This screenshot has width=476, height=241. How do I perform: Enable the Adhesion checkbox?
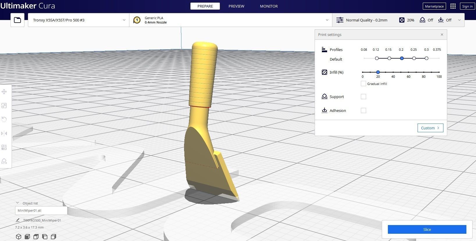tap(363, 110)
